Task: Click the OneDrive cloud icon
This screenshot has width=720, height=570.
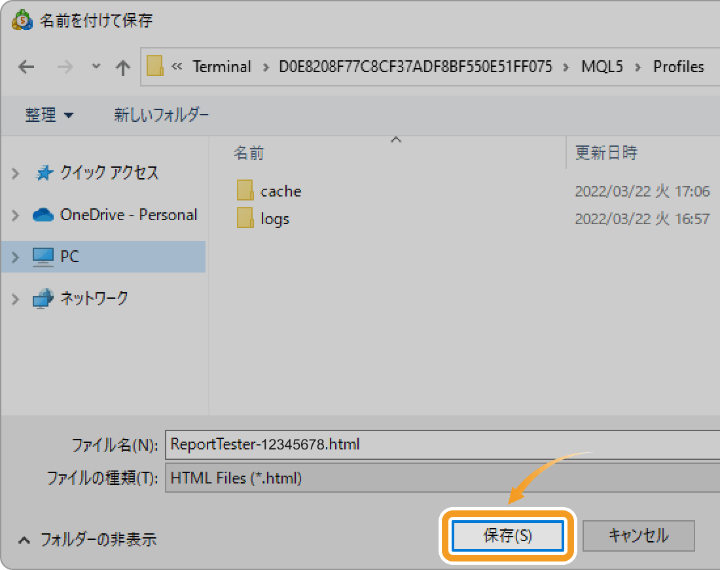Action: tap(43, 215)
